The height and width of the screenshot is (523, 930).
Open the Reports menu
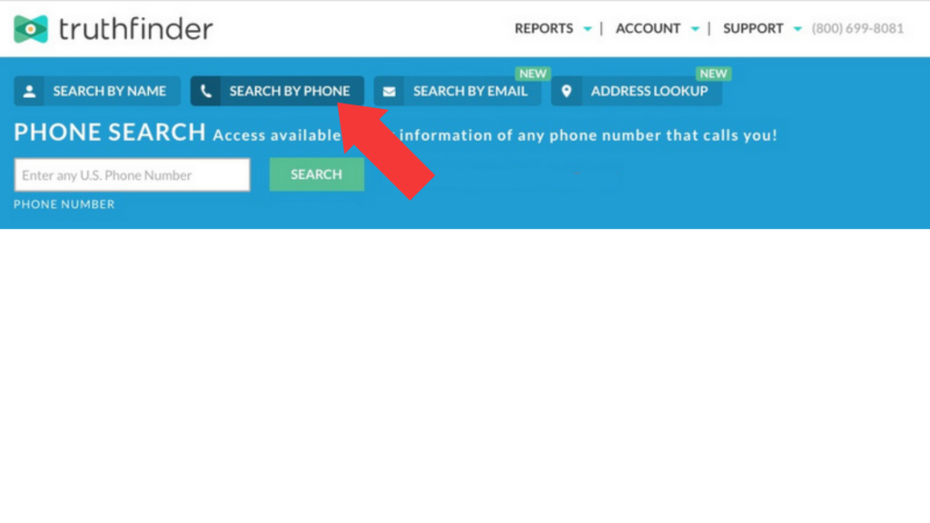pos(544,28)
